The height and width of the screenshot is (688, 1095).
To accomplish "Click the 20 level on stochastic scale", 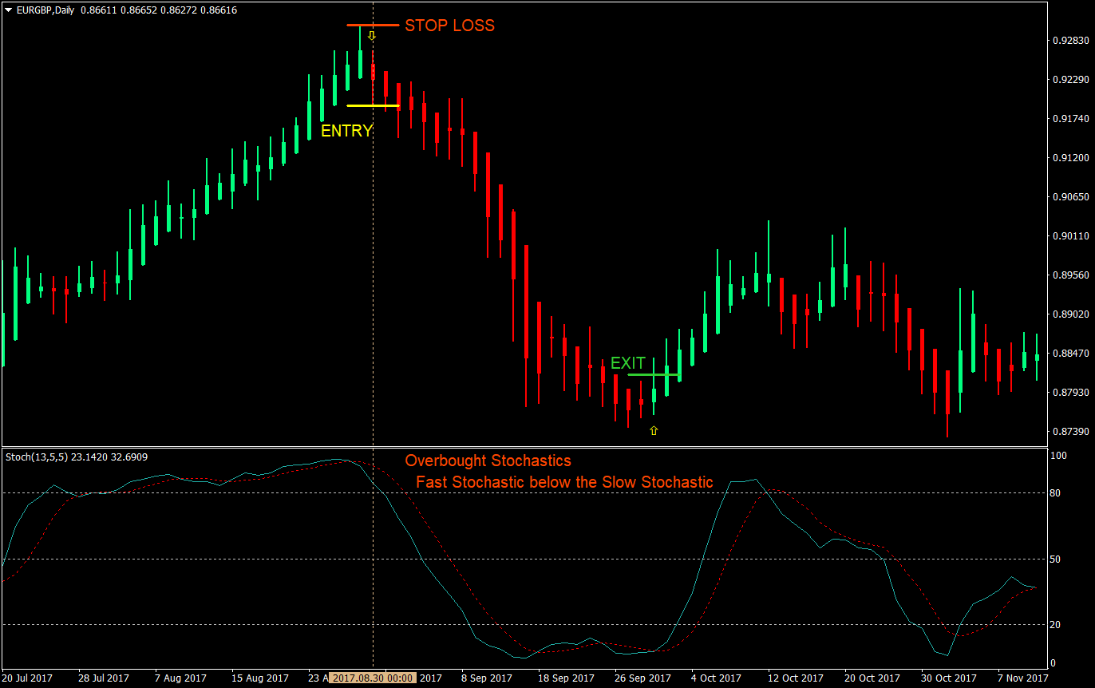I will click(x=1055, y=624).
